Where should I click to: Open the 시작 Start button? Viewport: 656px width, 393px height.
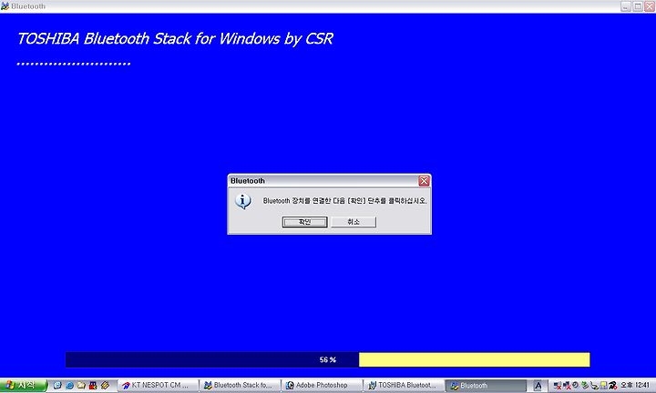[x=24, y=385]
